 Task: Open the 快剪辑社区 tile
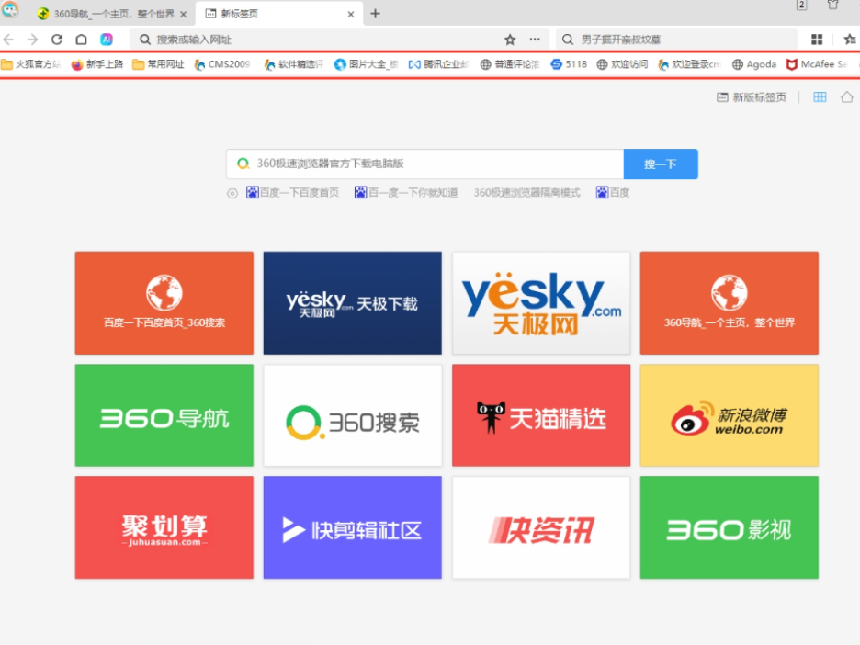352,527
